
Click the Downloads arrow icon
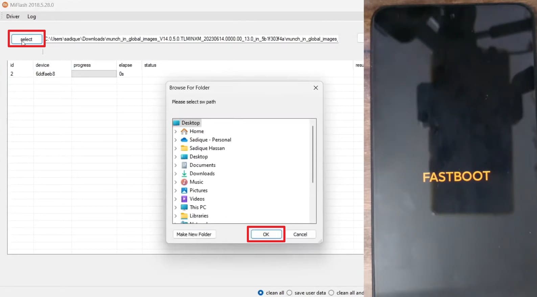point(184,173)
